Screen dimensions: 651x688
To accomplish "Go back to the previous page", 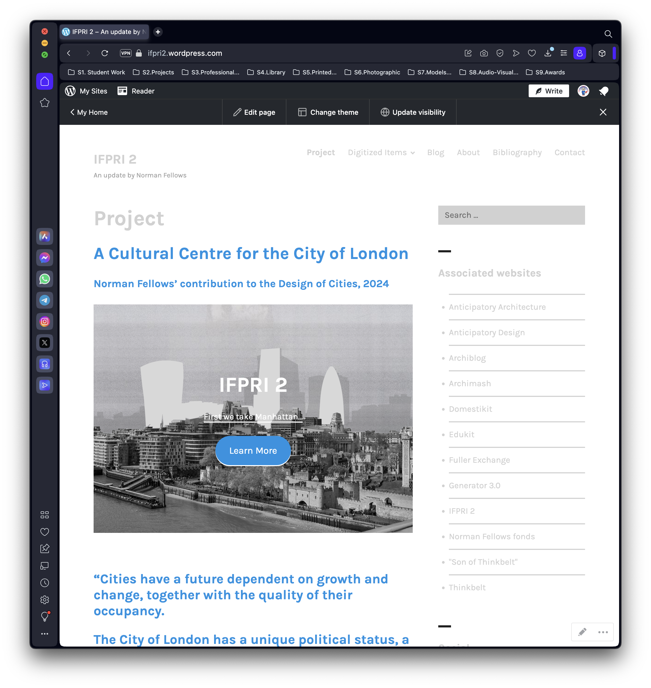I will [69, 53].
